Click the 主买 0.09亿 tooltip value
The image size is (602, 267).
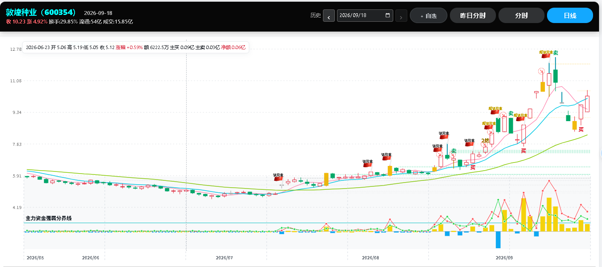tap(182, 48)
